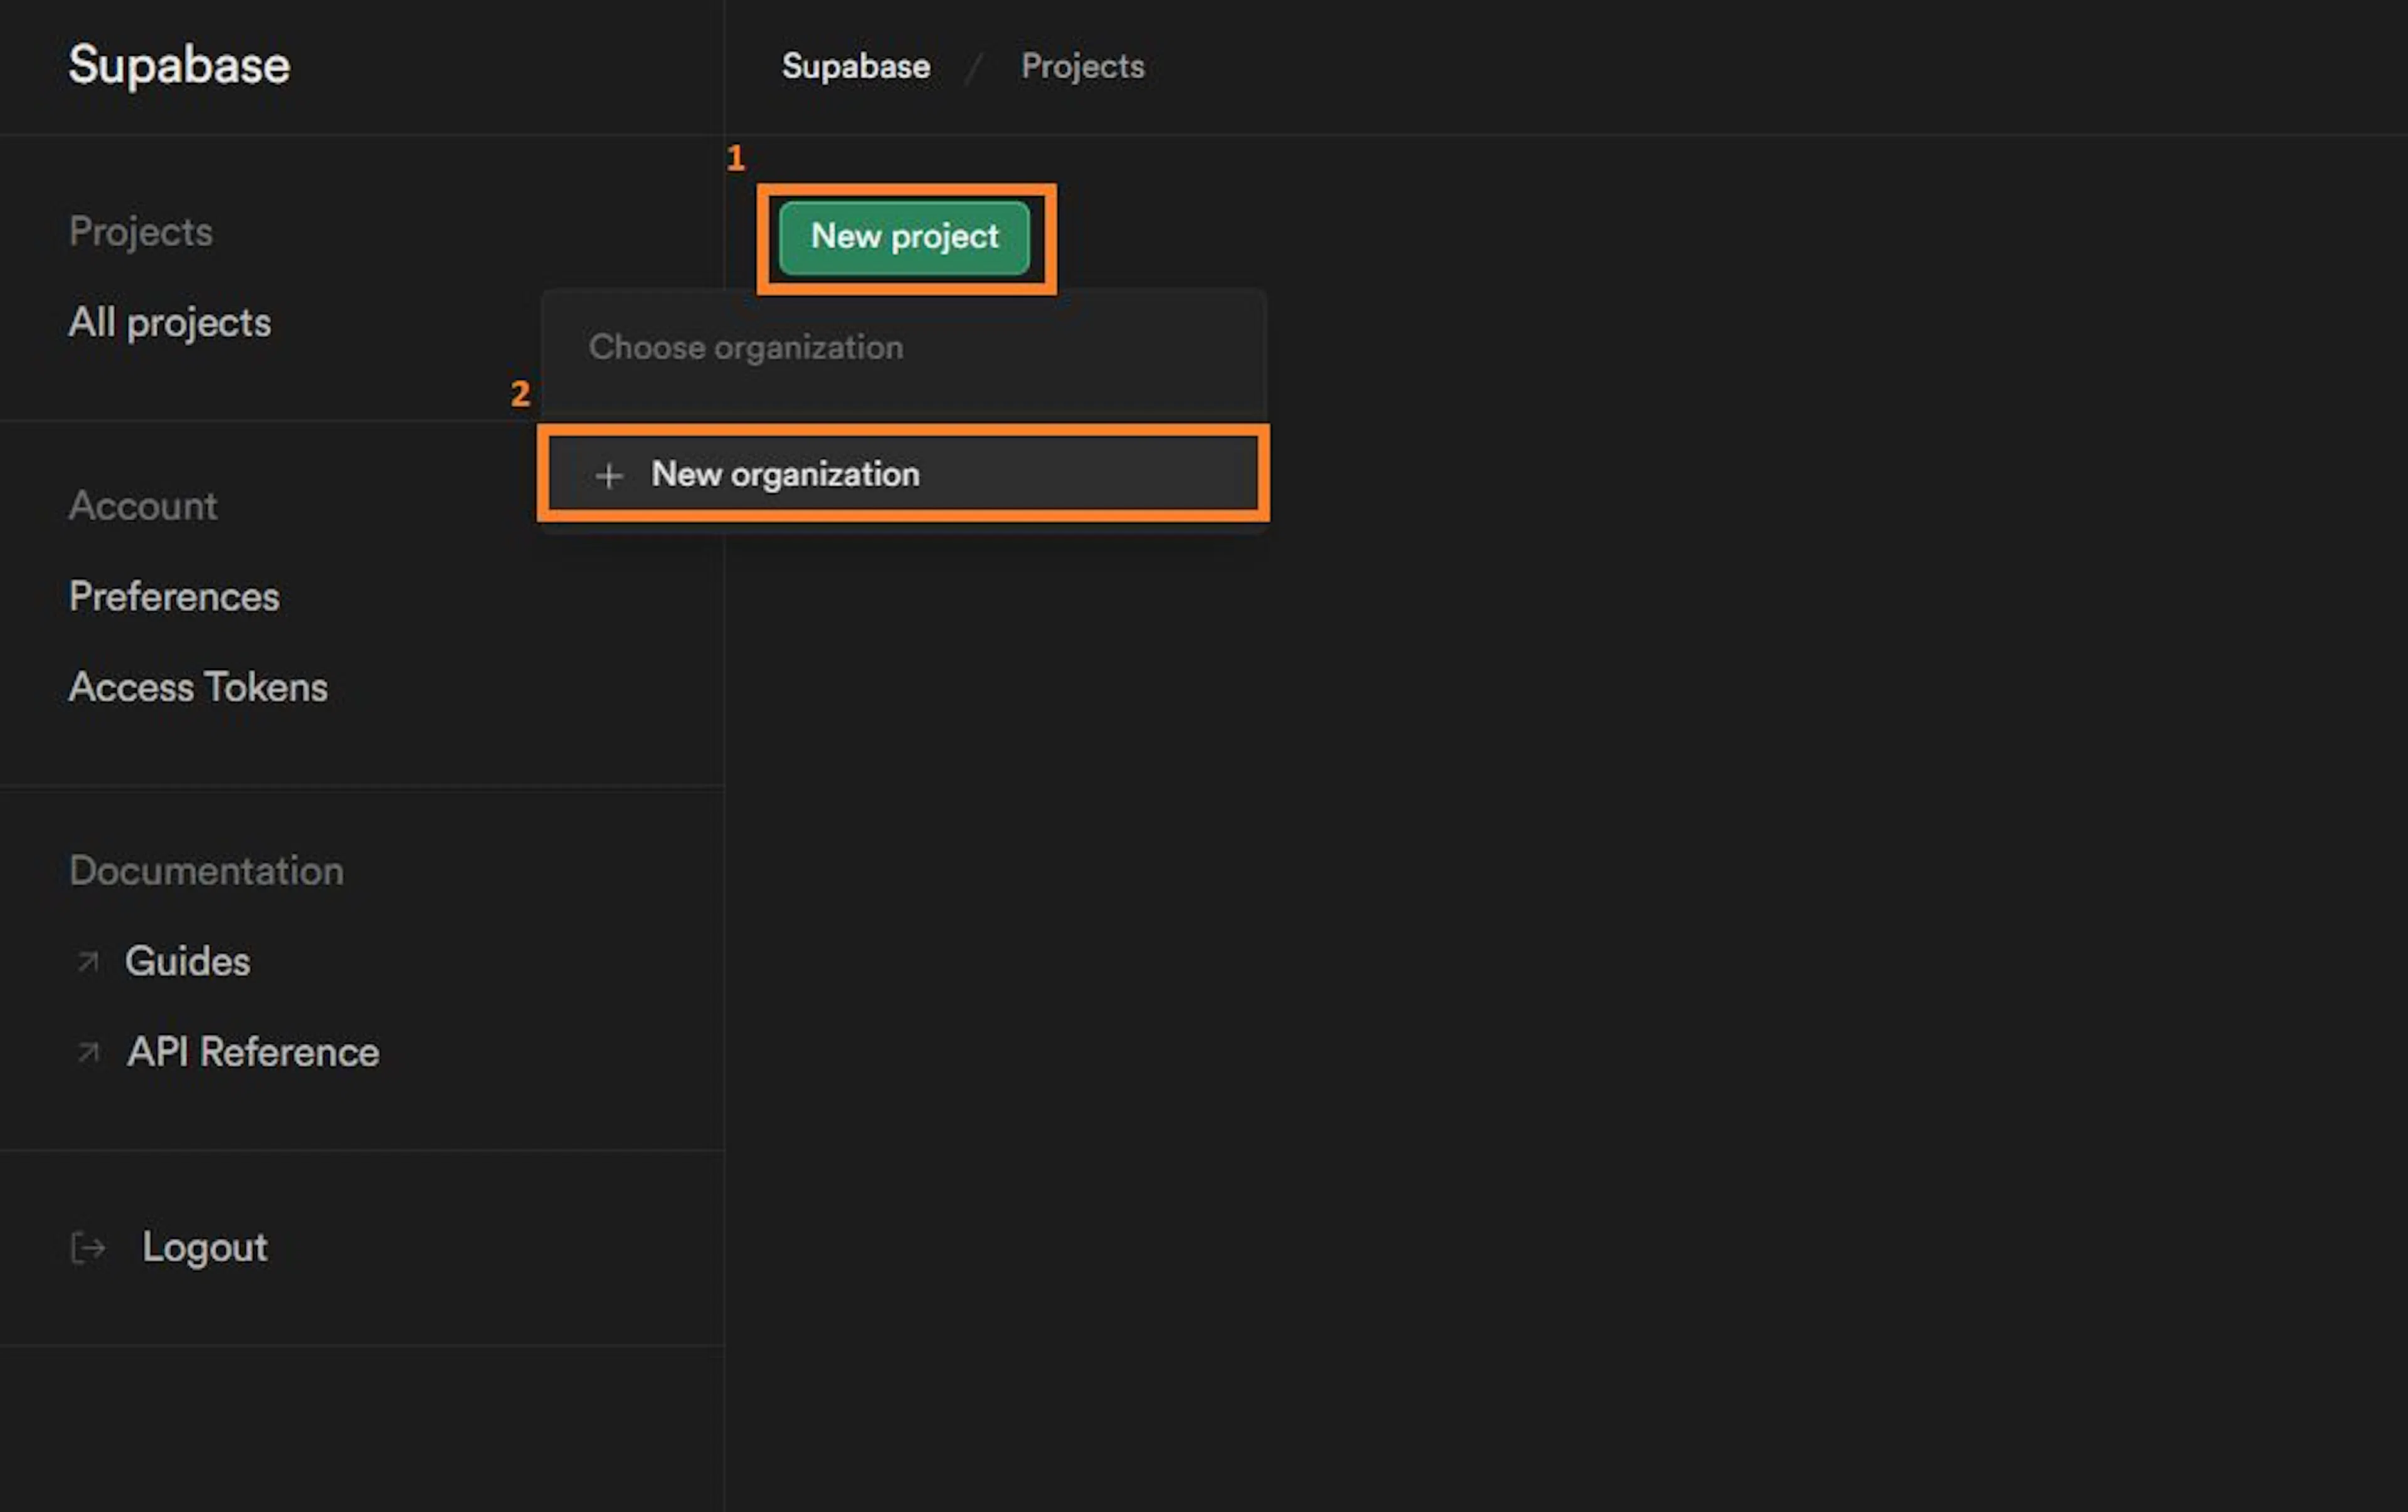Navigate to Preferences
The width and height of the screenshot is (2408, 1512).
(174, 597)
